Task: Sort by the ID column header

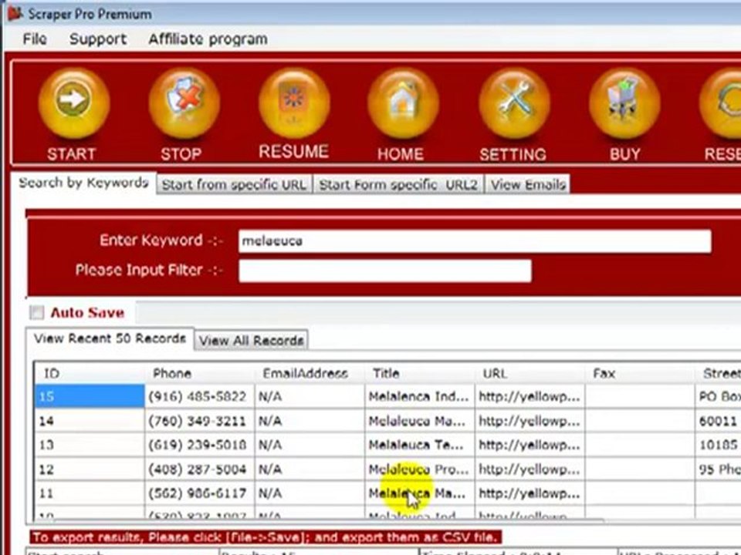Action: coord(90,373)
